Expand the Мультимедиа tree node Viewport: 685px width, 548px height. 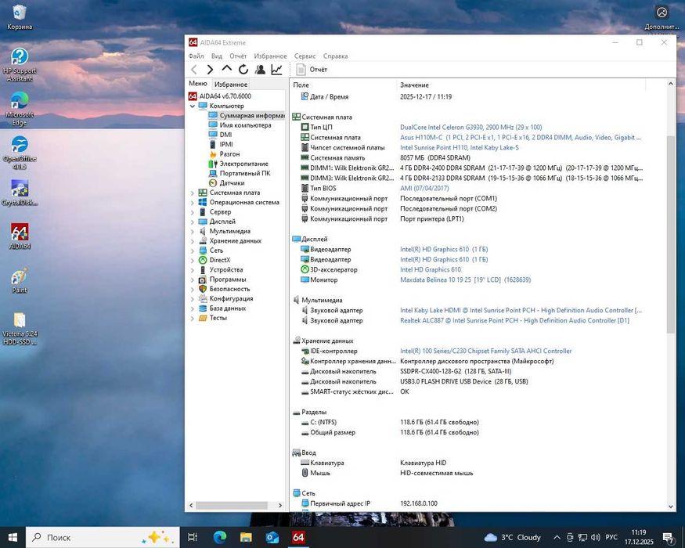click(x=193, y=231)
